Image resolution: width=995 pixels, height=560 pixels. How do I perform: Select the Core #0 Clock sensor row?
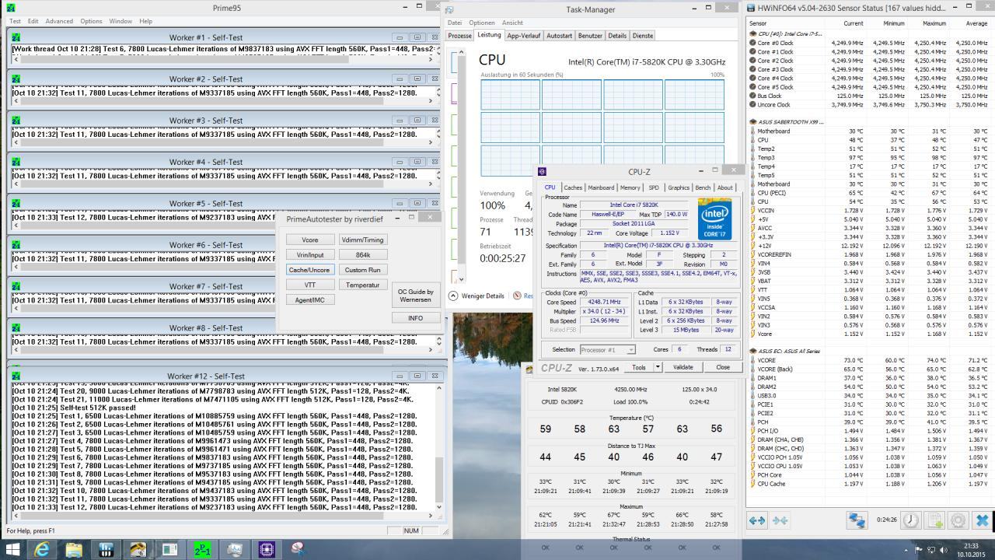[869, 43]
